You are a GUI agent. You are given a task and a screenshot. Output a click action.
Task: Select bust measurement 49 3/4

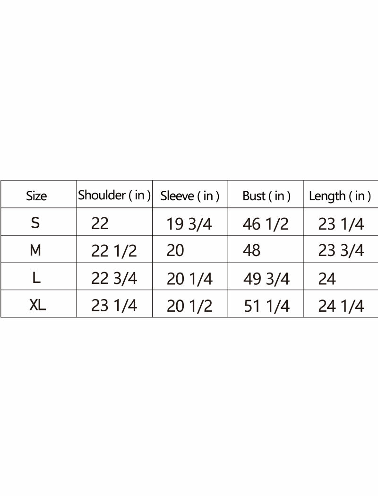point(266,279)
